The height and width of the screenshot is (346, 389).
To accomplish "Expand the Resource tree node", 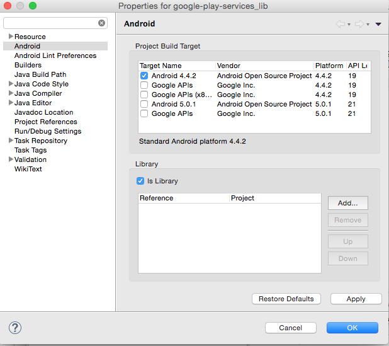I will 11,37.
